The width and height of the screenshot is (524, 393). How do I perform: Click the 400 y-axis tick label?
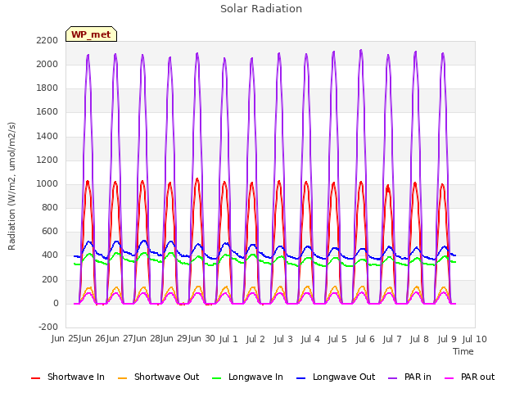(50, 255)
